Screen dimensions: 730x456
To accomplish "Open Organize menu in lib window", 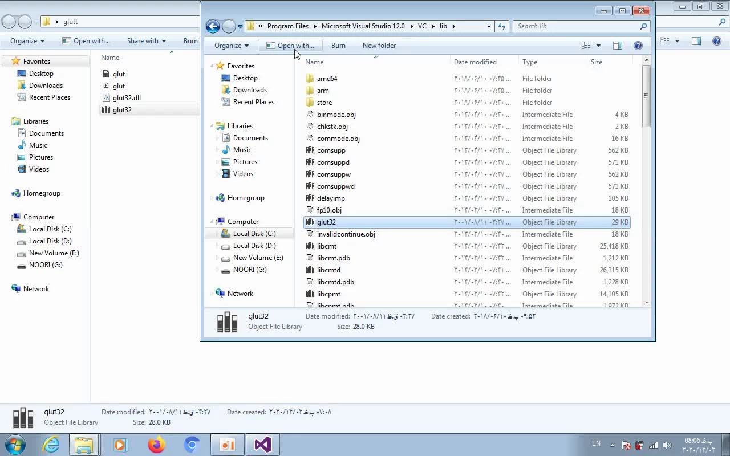I will tap(232, 46).
